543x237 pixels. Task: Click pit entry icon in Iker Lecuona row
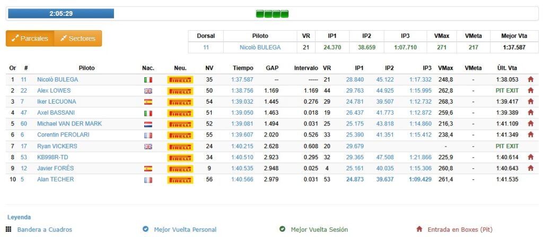(x=530, y=102)
